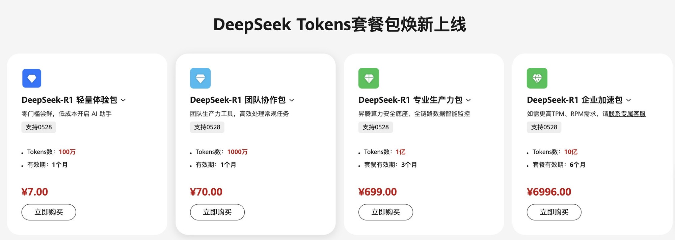Image resolution: width=675 pixels, height=240 pixels.
Task: Purchase the ¥6996.00 enterprise package
Action: (554, 212)
